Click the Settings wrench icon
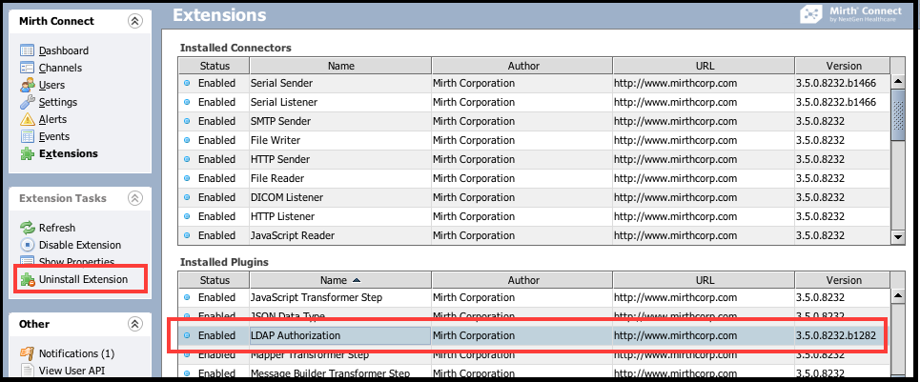The image size is (920, 382). (28, 102)
